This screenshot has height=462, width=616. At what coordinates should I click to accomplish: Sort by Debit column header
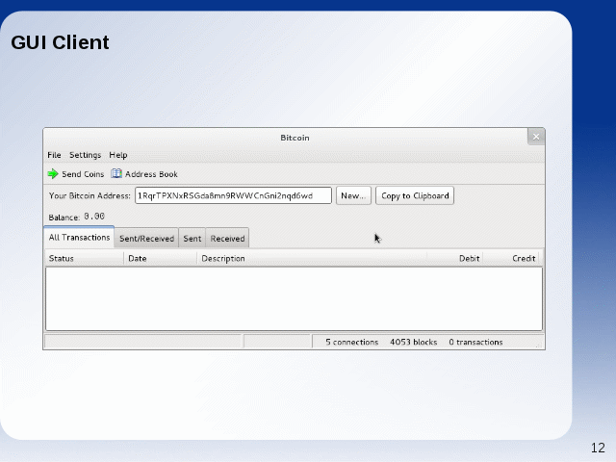pyautogui.click(x=455, y=259)
